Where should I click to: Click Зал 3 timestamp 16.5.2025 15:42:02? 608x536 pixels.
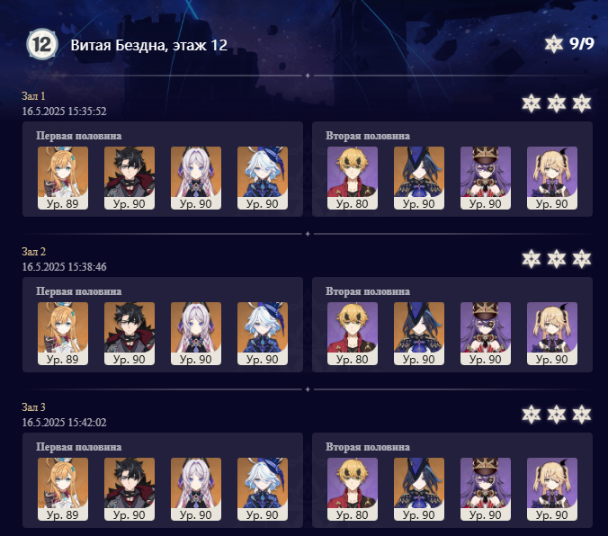64,422
